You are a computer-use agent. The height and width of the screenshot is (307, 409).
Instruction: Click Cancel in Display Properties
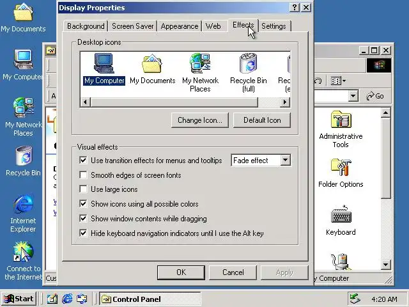[233, 272]
